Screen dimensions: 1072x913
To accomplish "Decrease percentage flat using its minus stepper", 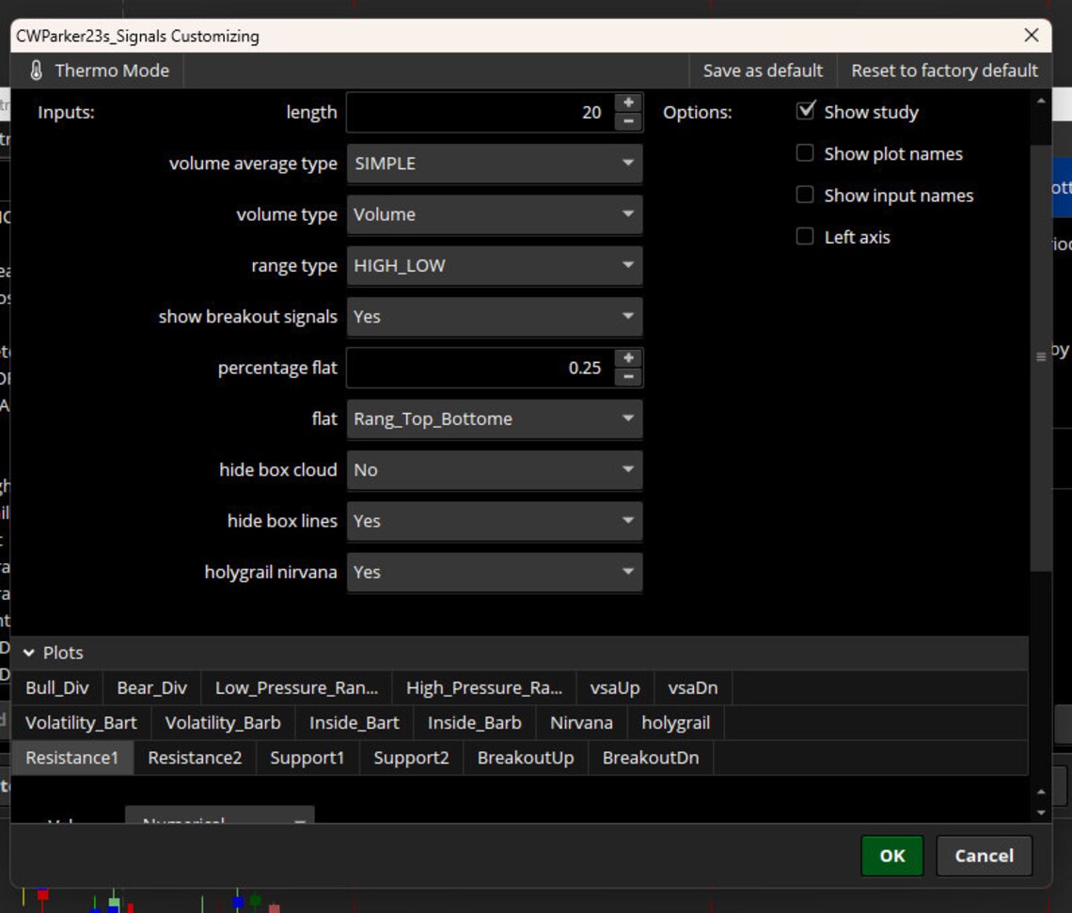I will tap(628, 377).
